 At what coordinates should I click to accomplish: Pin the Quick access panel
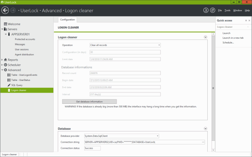pyautogui.click(x=246, y=20)
